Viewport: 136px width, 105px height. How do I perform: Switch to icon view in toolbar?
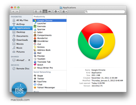(36, 12)
